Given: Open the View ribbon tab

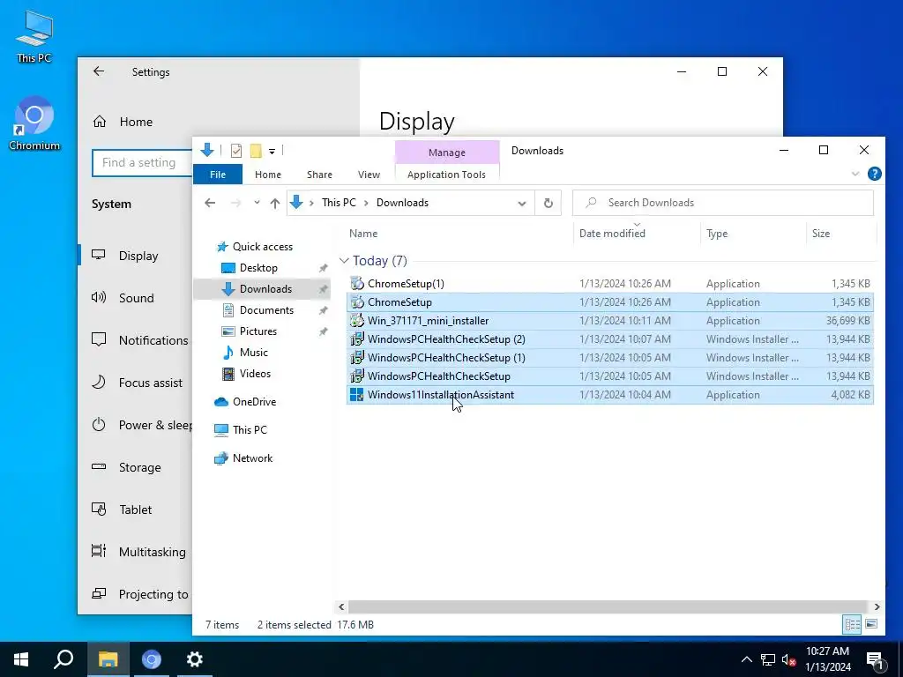Looking at the screenshot, I should 369,175.
